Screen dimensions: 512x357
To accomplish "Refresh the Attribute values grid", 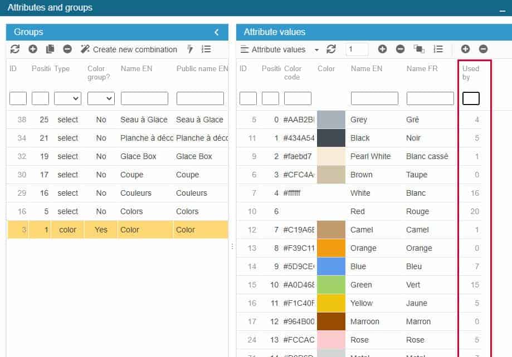I will pos(331,49).
